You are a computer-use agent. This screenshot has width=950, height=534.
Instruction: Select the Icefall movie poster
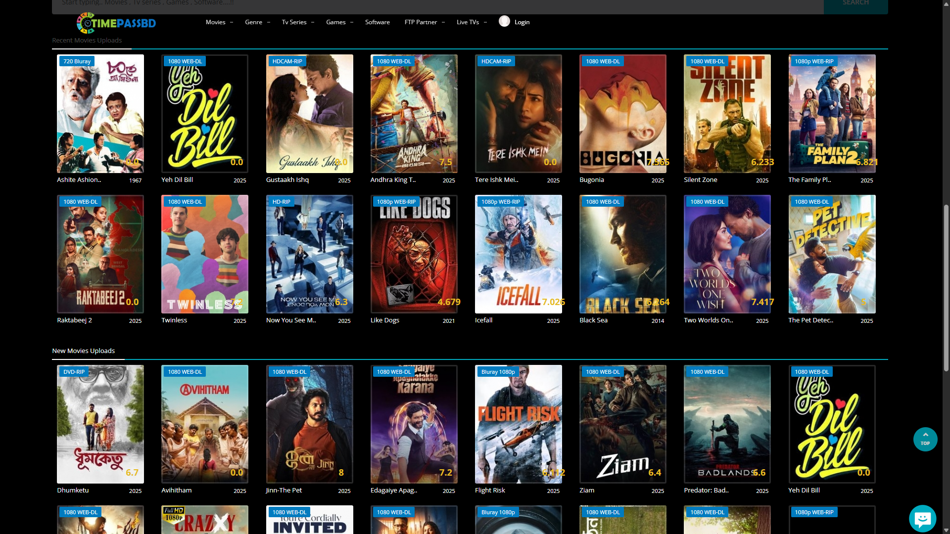[x=518, y=254]
